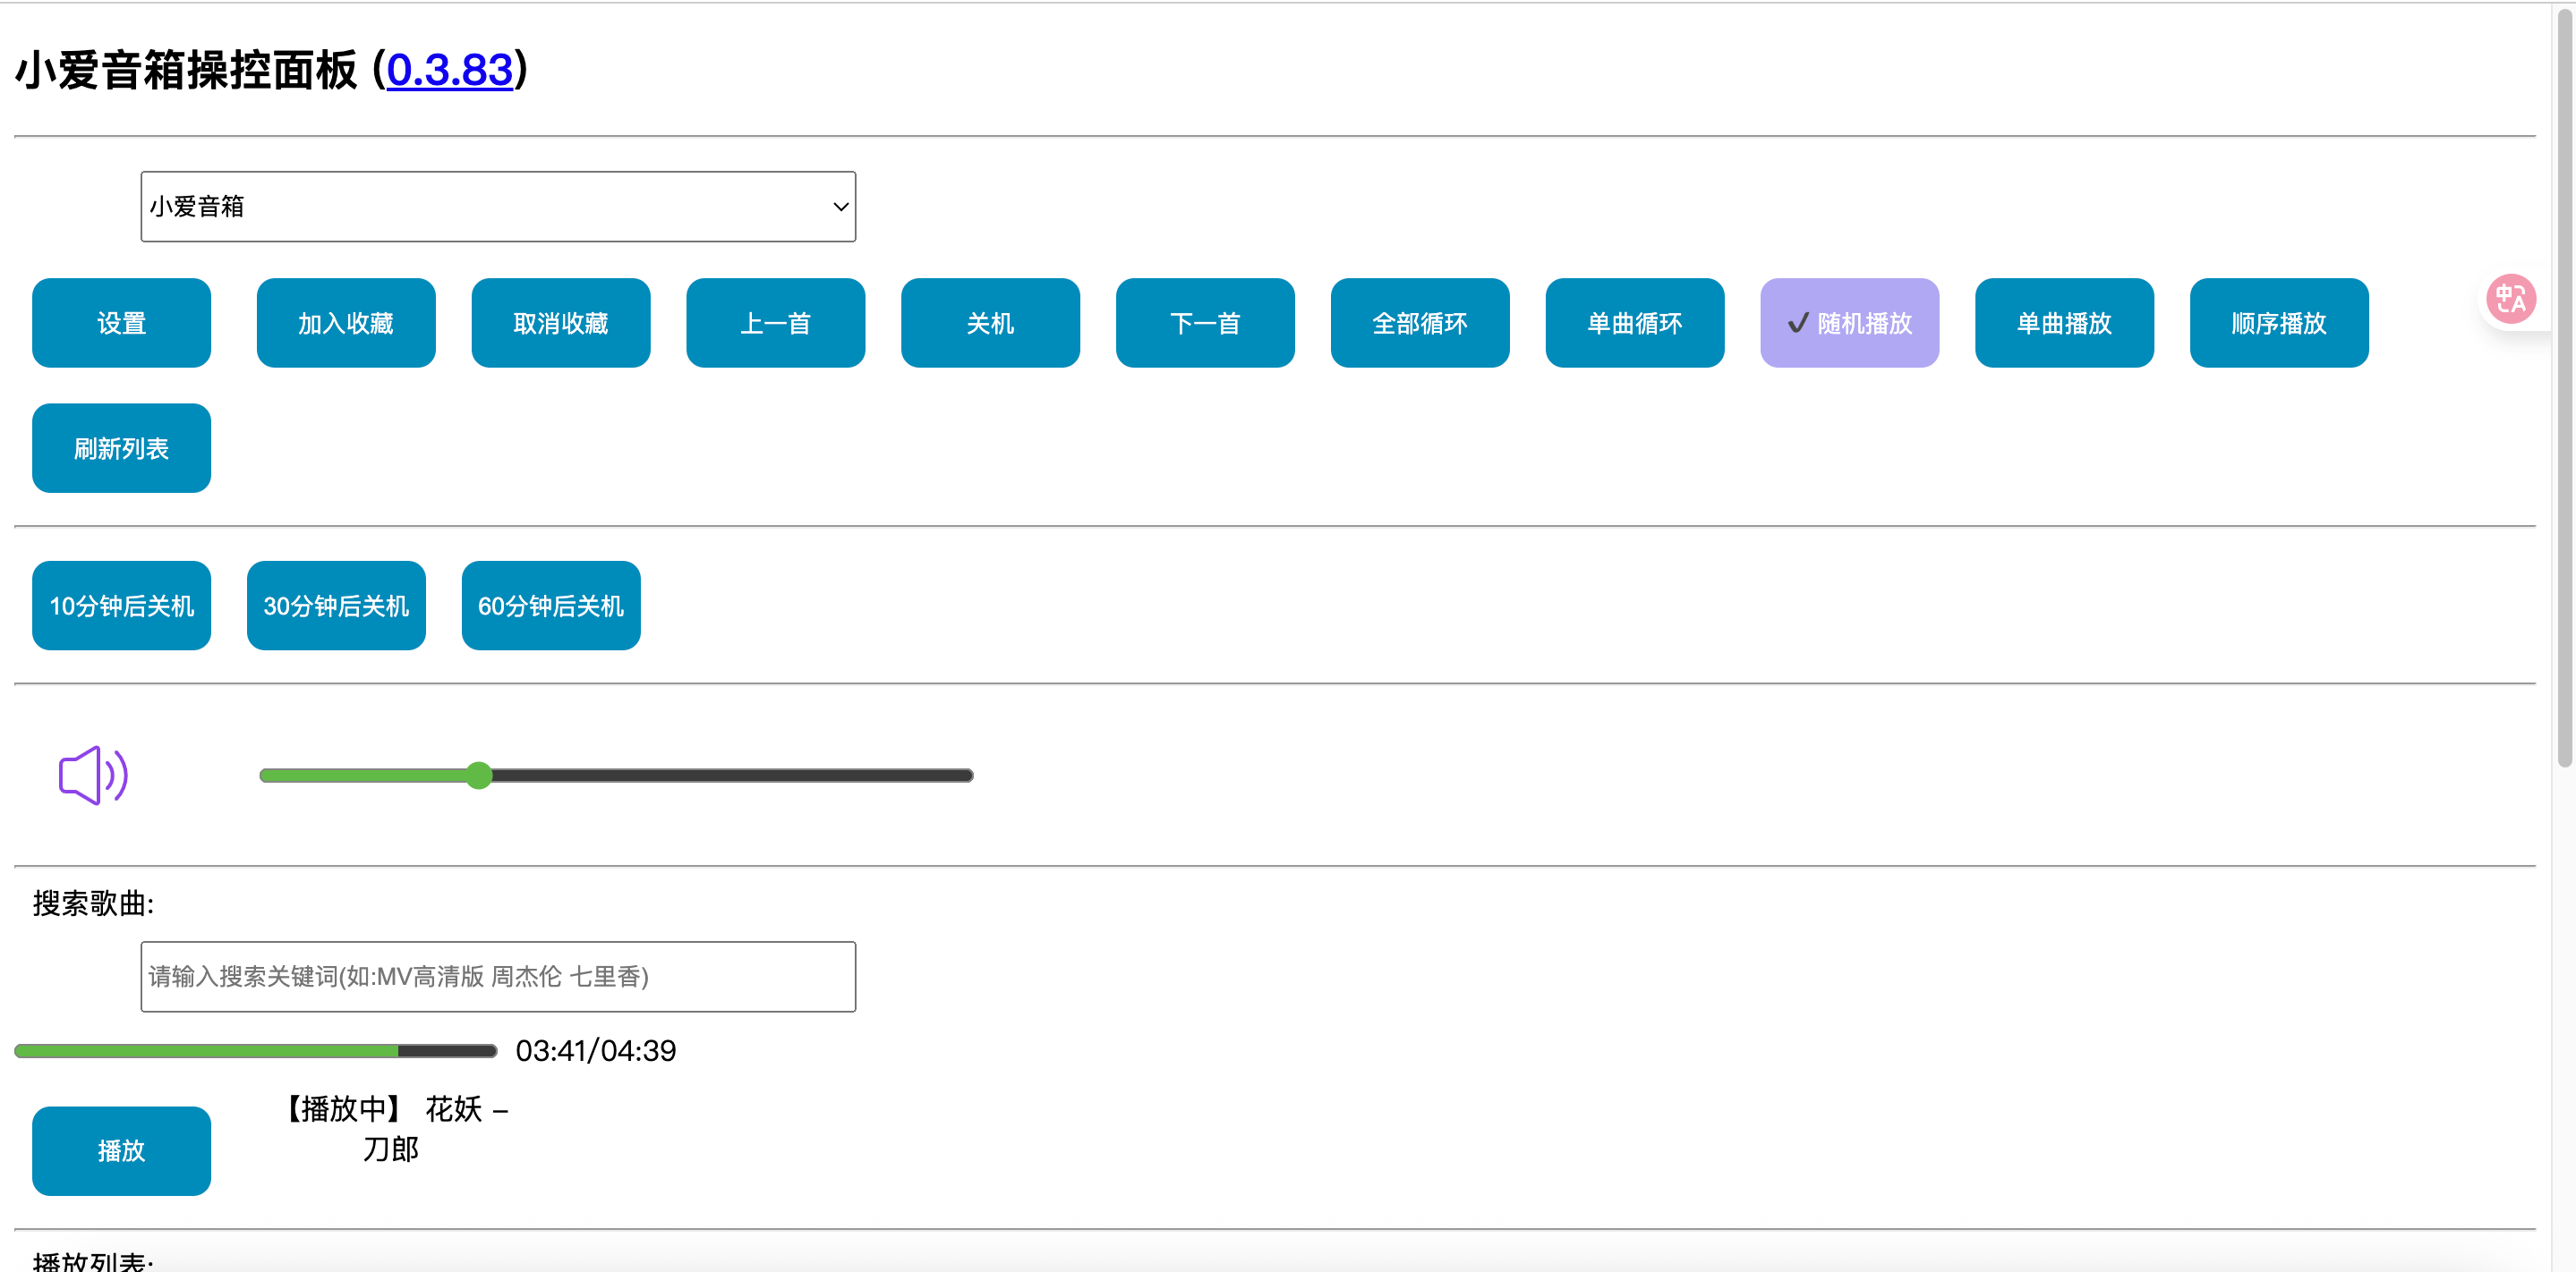Select 顺序播放 sequential mode

2278,323
